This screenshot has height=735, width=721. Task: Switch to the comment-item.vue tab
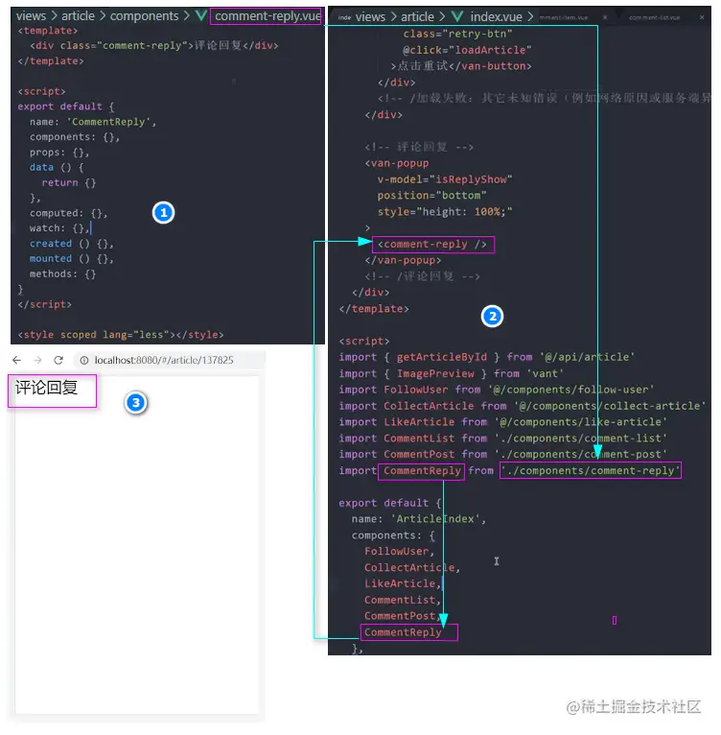tap(564, 17)
